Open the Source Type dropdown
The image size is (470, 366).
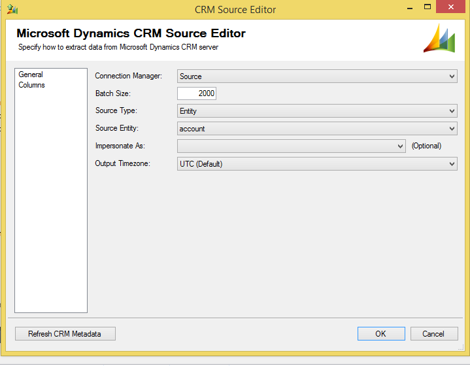(317, 111)
